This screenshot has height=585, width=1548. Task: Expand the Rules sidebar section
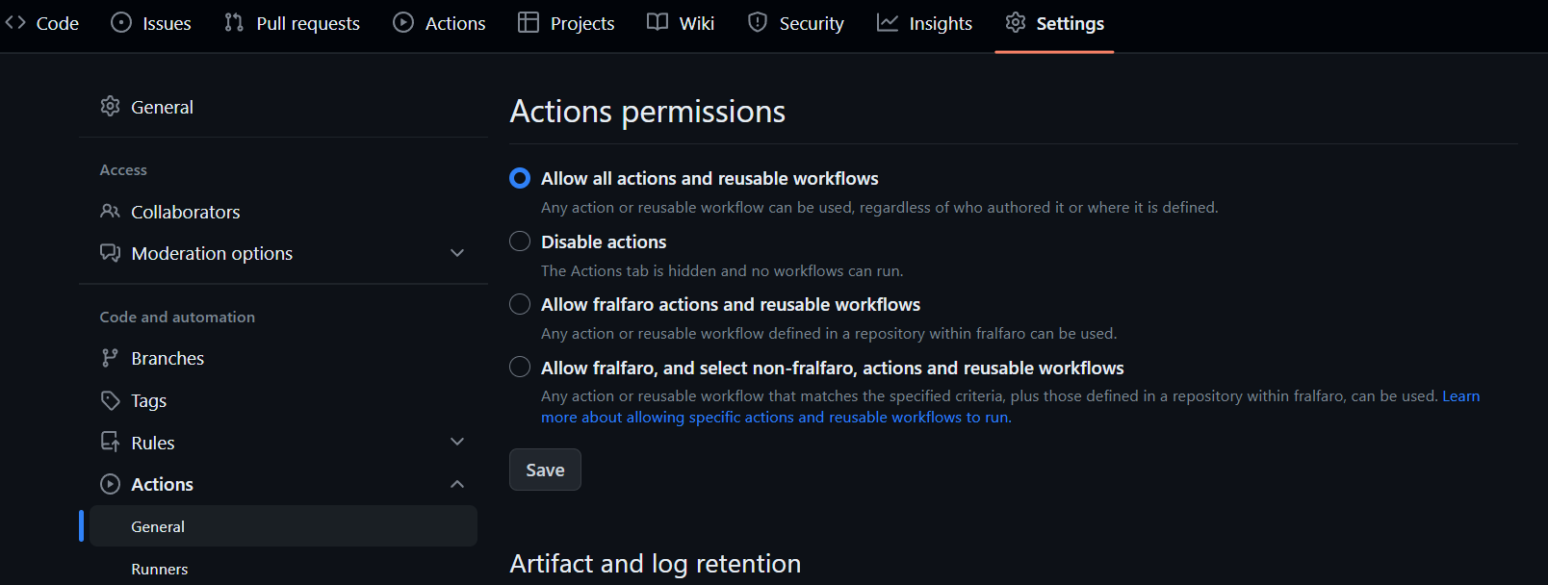457,442
